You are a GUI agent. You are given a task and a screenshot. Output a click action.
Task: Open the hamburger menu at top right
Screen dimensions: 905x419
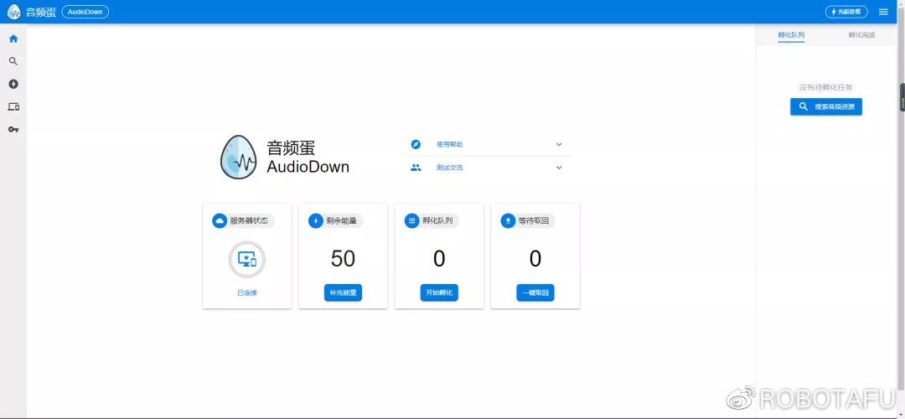(883, 12)
